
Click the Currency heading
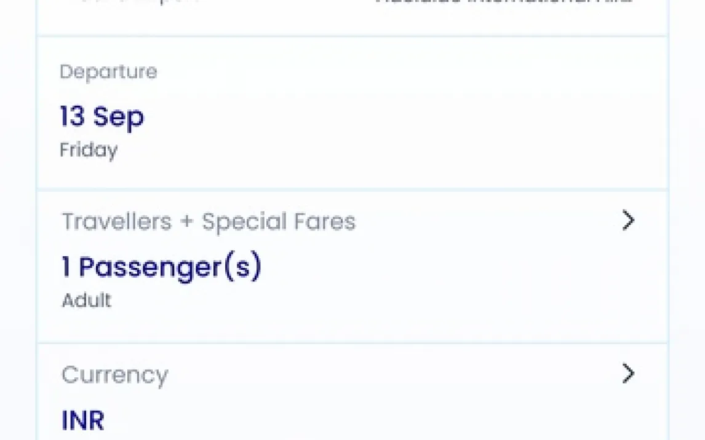click(x=114, y=375)
